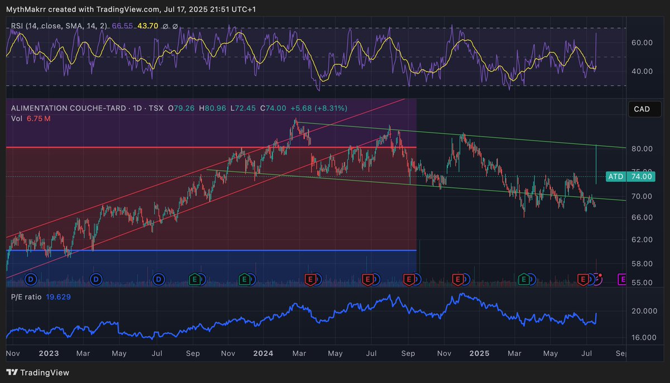670x383 pixels.
Task: Click the 2025 label on time axis
Action: tap(479, 353)
